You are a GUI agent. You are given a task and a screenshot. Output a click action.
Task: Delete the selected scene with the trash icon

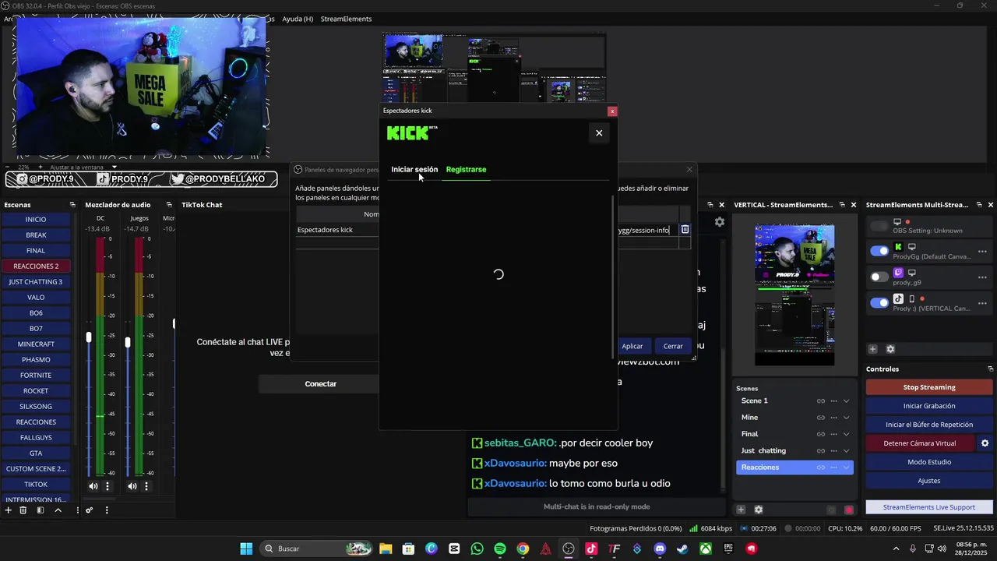23,510
